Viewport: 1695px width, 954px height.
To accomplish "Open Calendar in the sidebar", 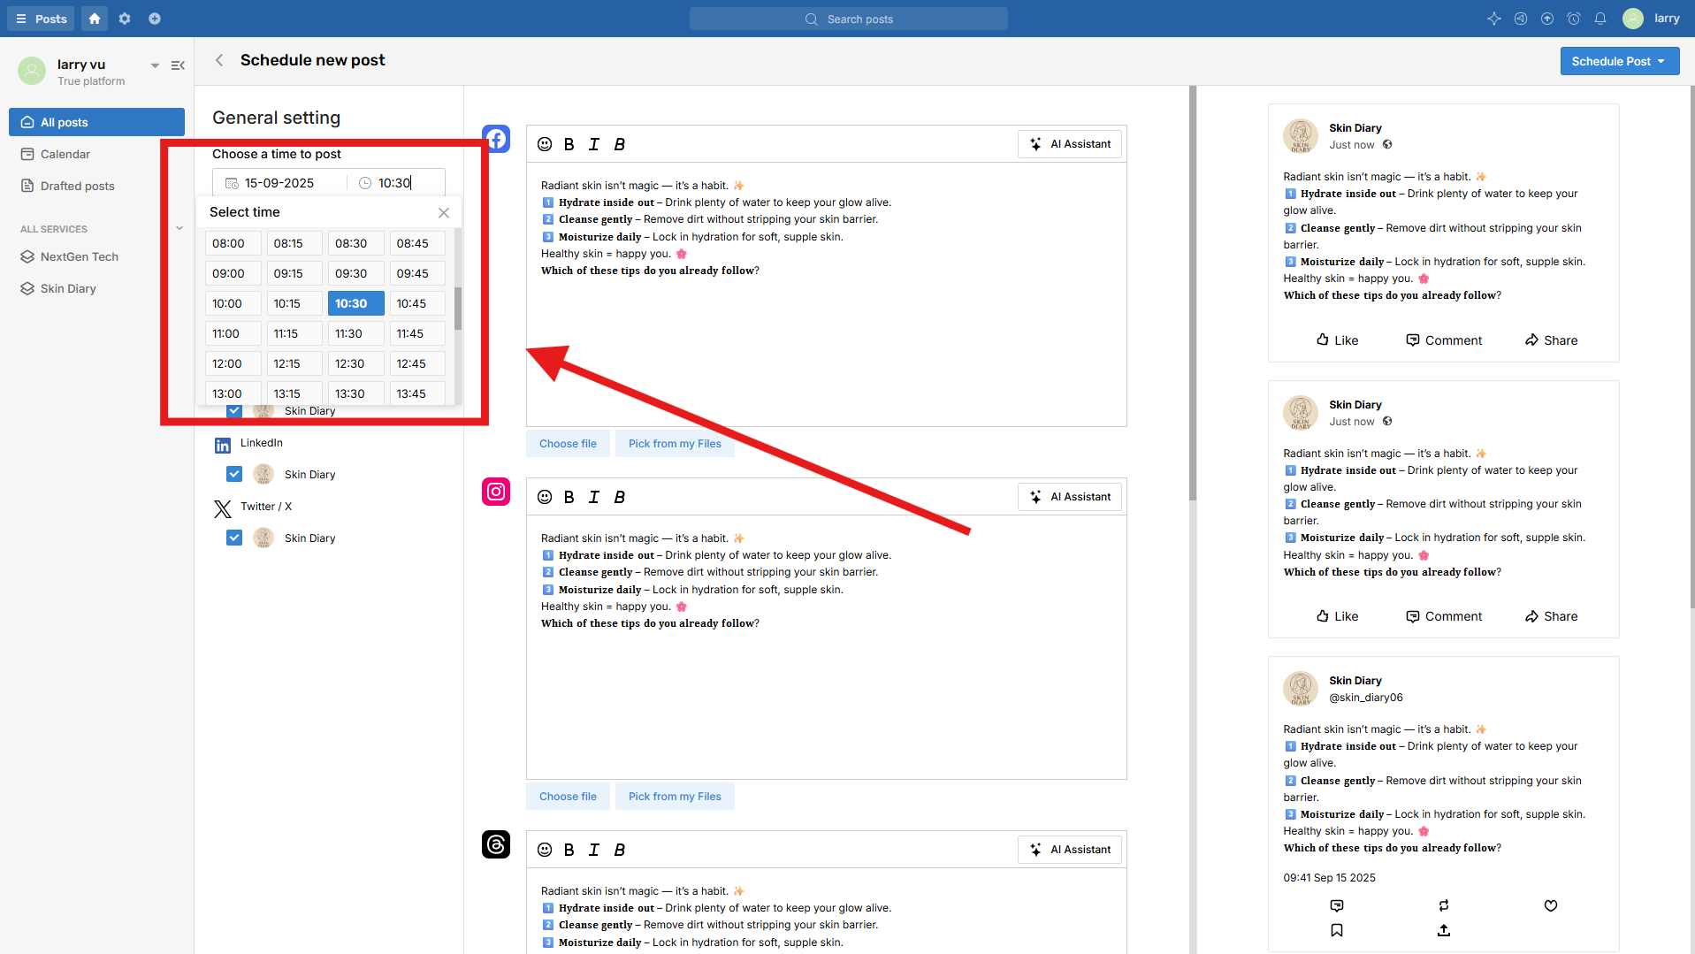I will pos(65,154).
